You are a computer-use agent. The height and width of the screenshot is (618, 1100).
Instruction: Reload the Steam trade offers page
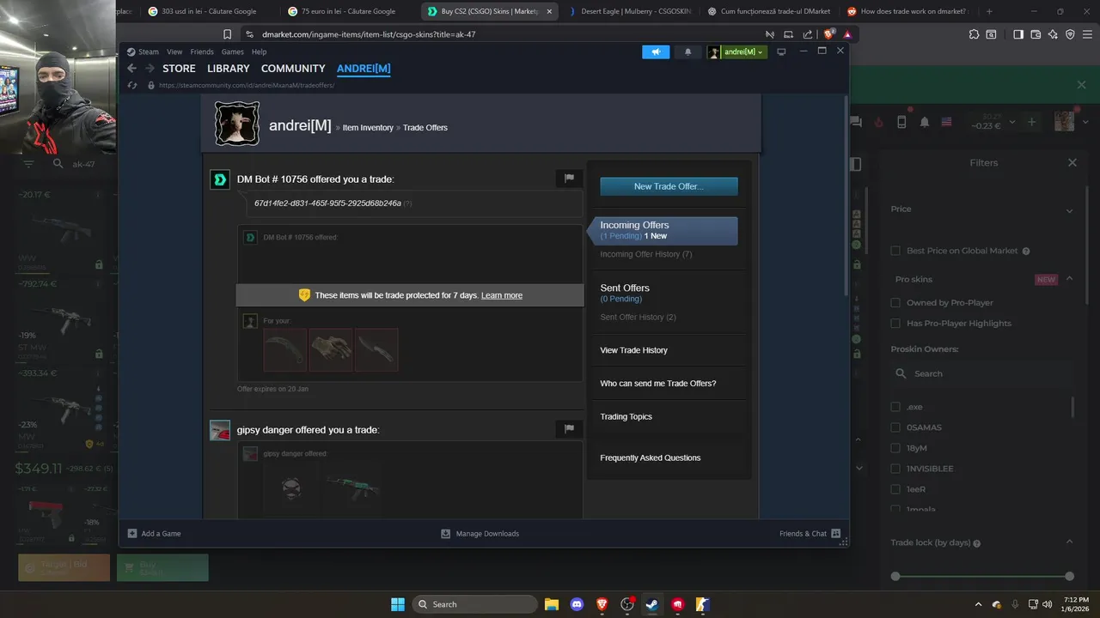click(132, 86)
